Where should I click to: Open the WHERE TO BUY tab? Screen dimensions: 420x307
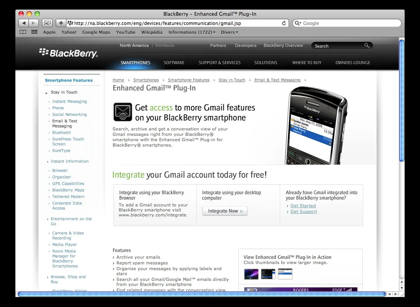pos(307,63)
